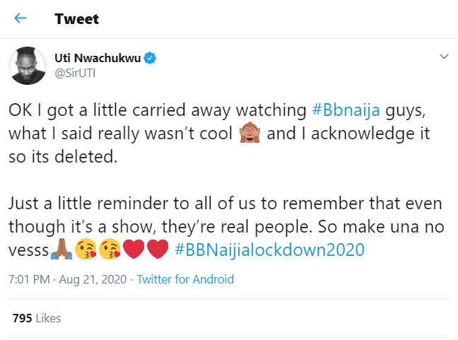Screen dimensions: 458x340
Task: Open the #Bbnaija hashtag
Action: 348,110
